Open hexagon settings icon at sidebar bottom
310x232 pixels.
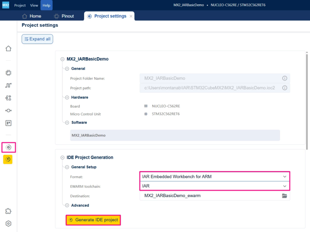8,223
